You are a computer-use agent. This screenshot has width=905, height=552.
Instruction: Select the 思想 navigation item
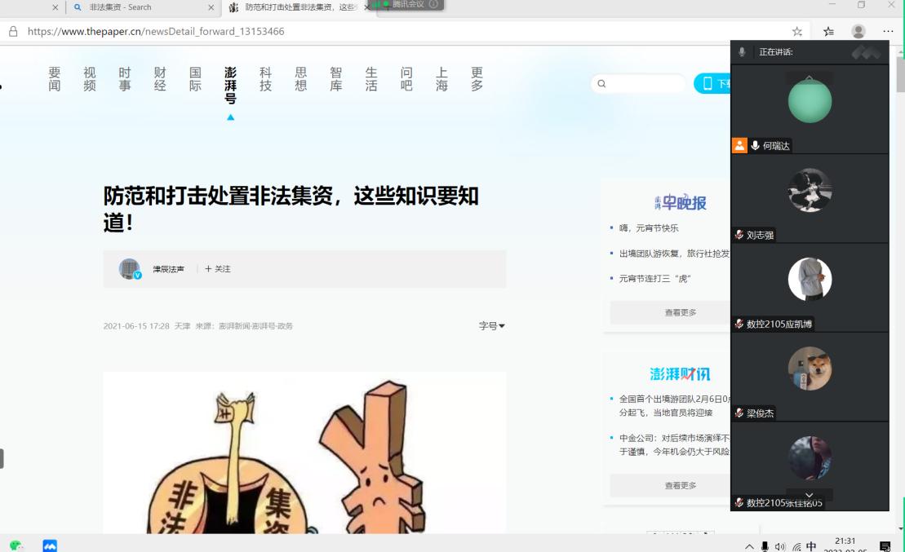(x=300, y=79)
